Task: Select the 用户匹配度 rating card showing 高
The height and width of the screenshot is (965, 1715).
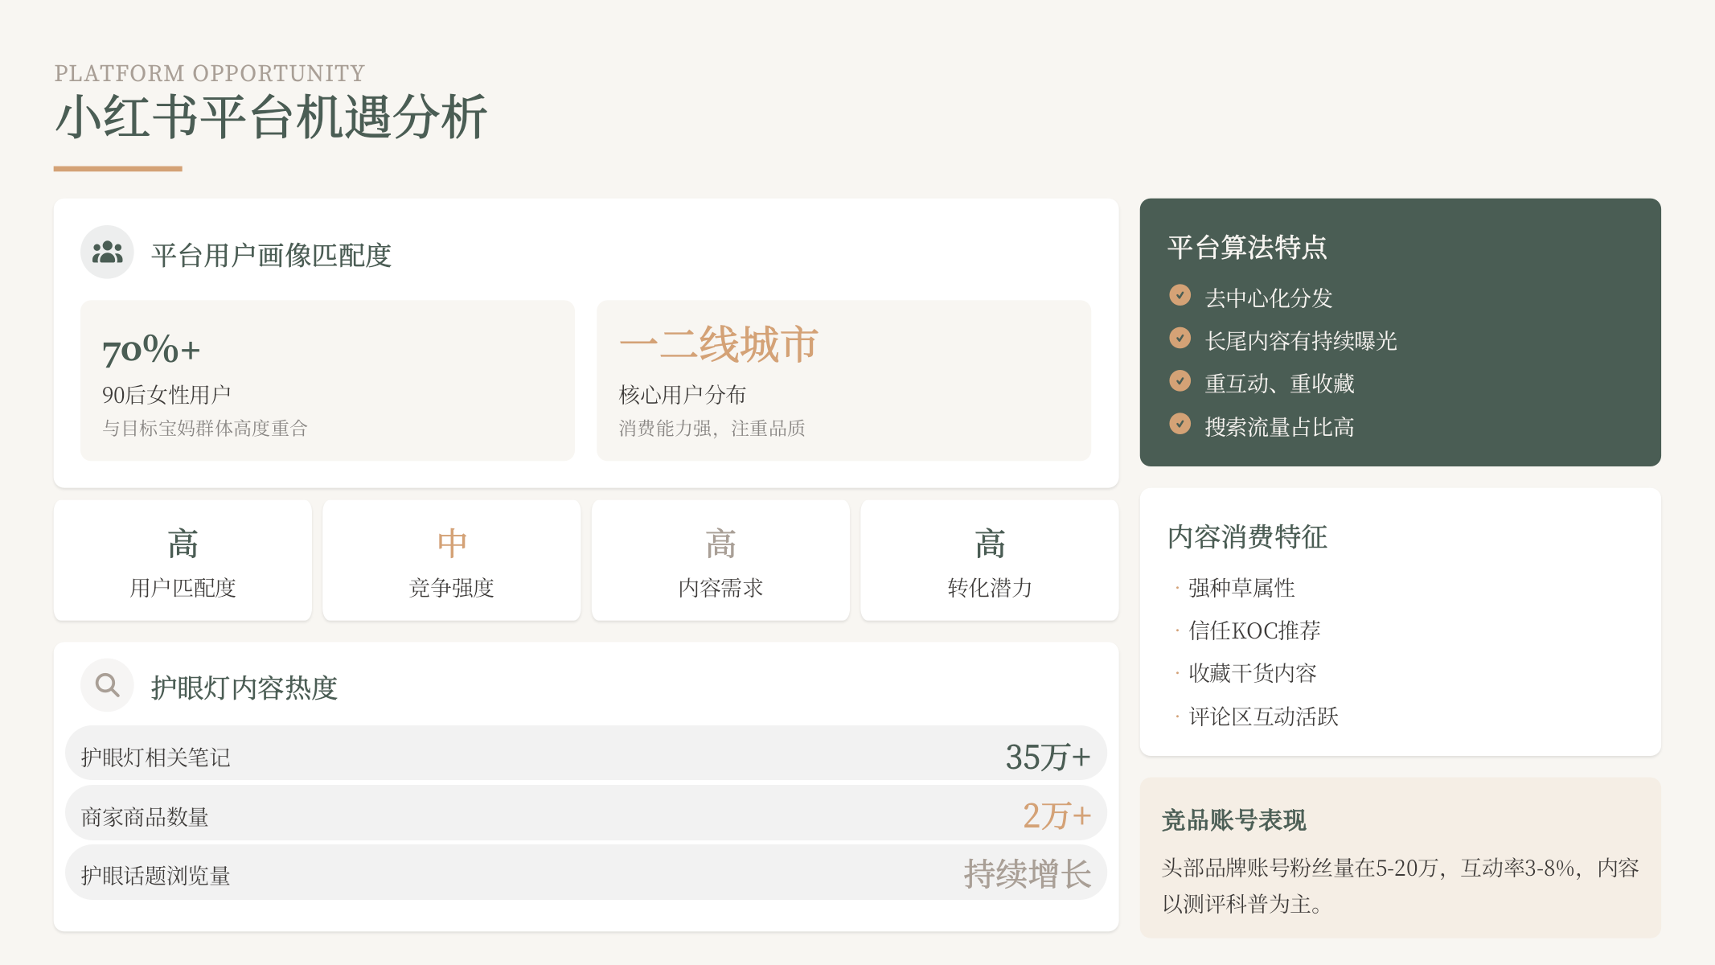Action: click(x=183, y=560)
